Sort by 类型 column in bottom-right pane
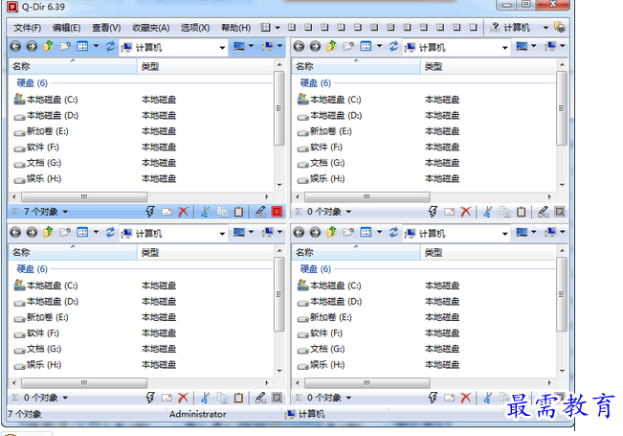 (488, 252)
